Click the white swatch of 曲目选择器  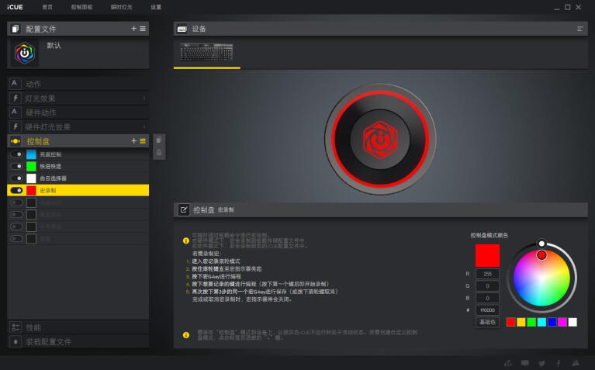click(x=31, y=178)
